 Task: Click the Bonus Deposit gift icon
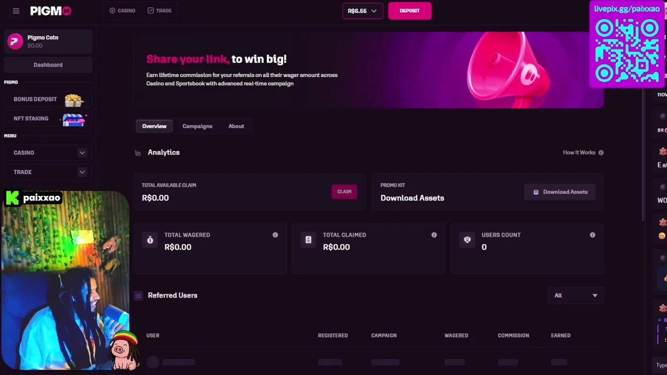(73, 99)
